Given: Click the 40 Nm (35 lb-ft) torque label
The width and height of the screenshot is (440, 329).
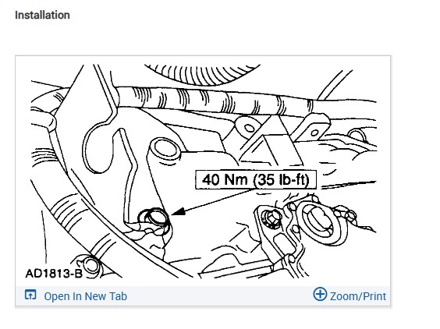Looking at the screenshot, I should (x=256, y=179).
